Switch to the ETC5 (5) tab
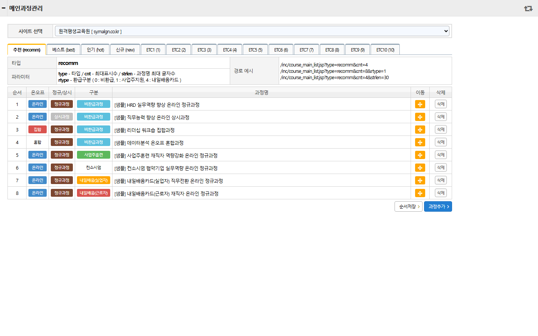Viewport: 538px width, 336px height. (255, 50)
